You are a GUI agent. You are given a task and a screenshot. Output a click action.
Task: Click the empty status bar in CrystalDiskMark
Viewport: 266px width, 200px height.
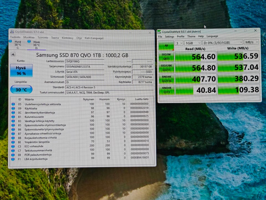209,98
